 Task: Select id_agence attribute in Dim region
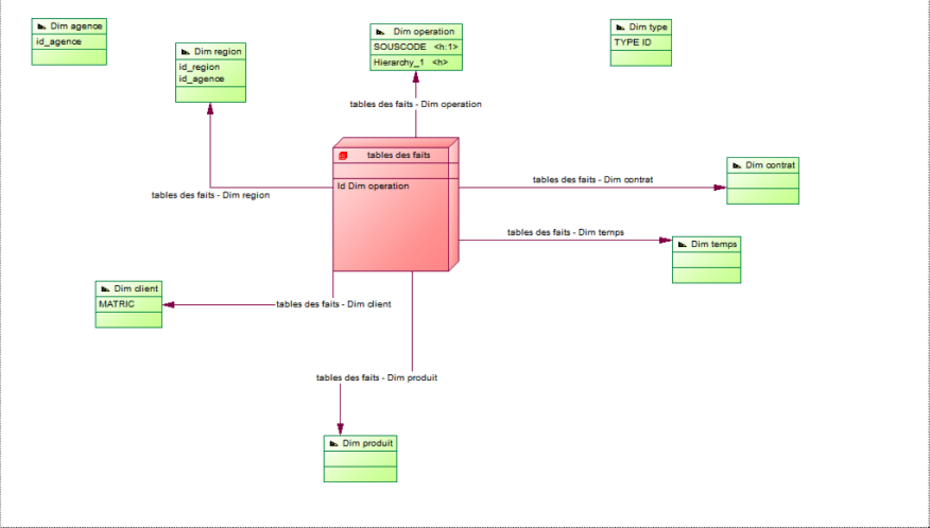(x=202, y=78)
